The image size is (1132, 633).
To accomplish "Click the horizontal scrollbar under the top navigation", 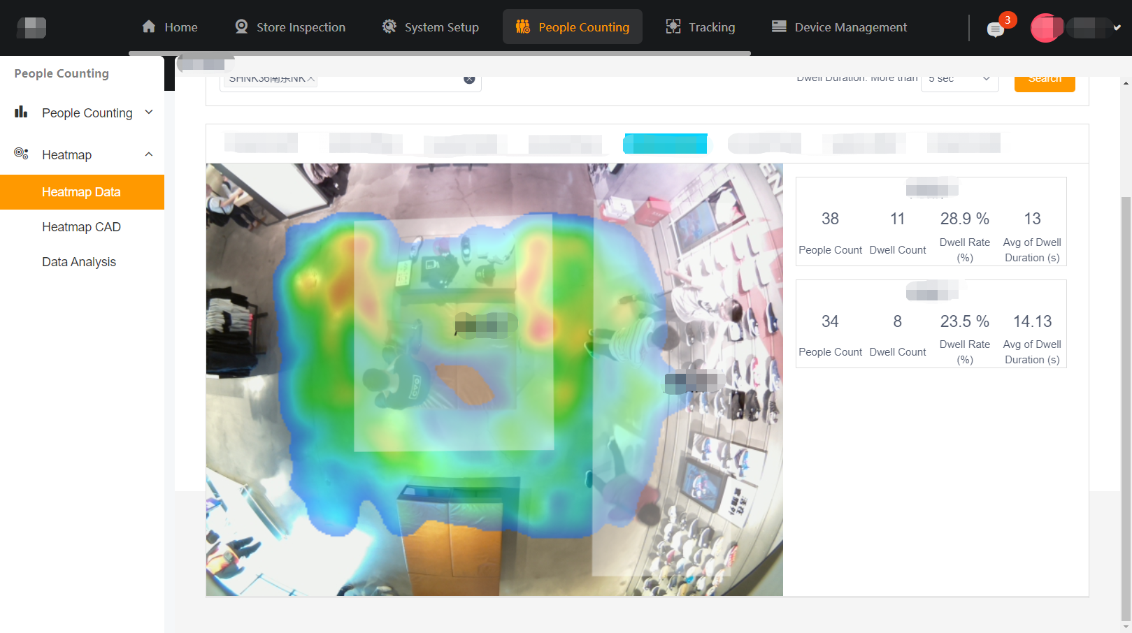I will click(440, 53).
